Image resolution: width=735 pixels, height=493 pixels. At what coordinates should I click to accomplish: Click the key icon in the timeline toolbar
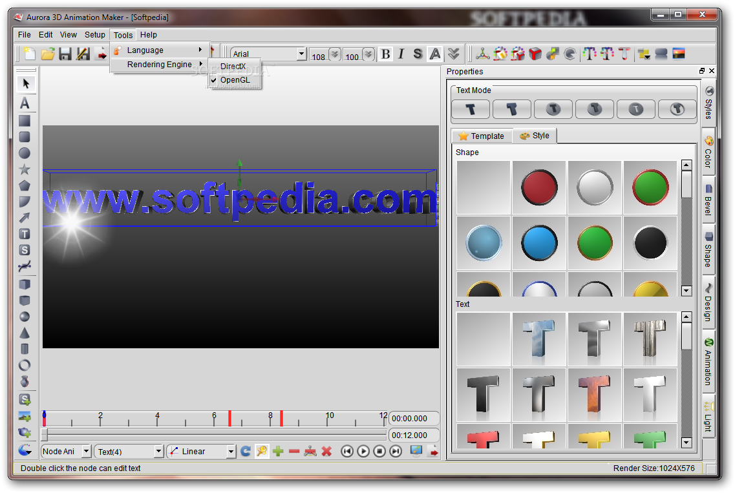coord(262,451)
